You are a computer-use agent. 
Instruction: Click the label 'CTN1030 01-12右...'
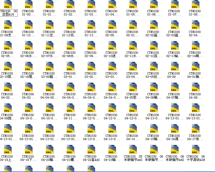pos(70,34)
